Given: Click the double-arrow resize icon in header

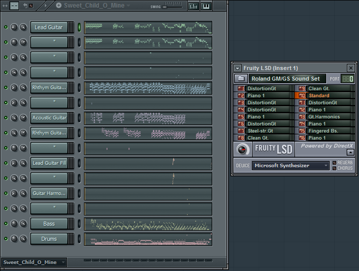Looking at the screenshot, I should pyautogui.click(x=5, y=6).
